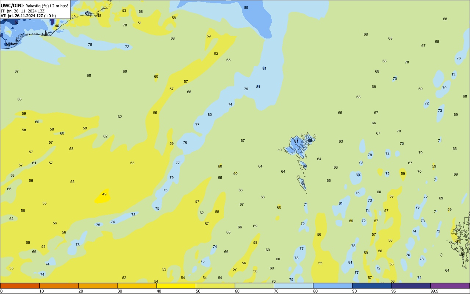This screenshot has width=470, height=294.
Task: Click the 'IT: þri. 26. 11. 2024 12Z' line
Action: point(22,11)
